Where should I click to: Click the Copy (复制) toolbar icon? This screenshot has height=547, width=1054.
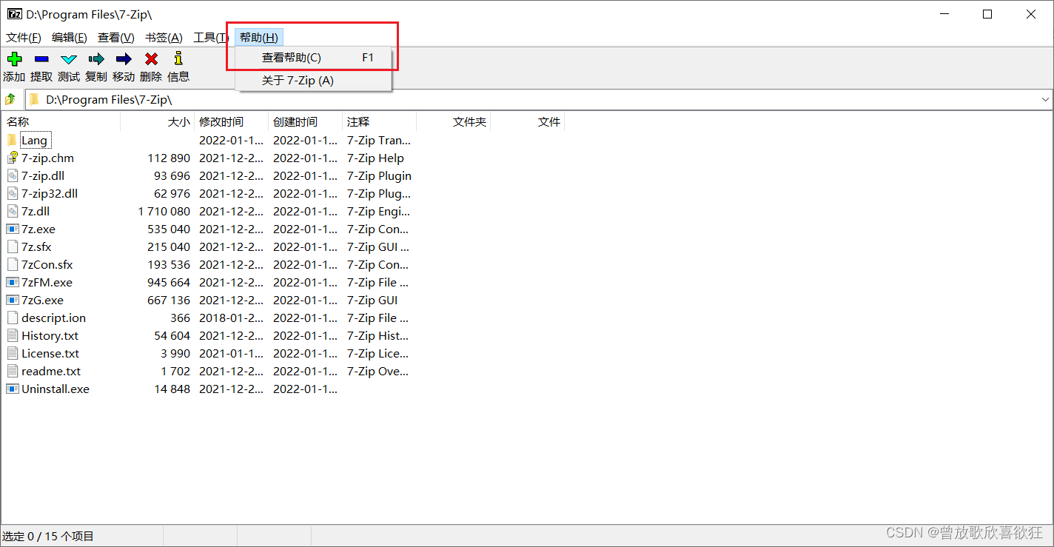(x=96, y=59)
